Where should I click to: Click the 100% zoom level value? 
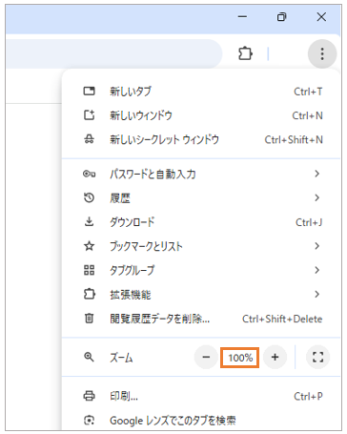tap(240, 358)
